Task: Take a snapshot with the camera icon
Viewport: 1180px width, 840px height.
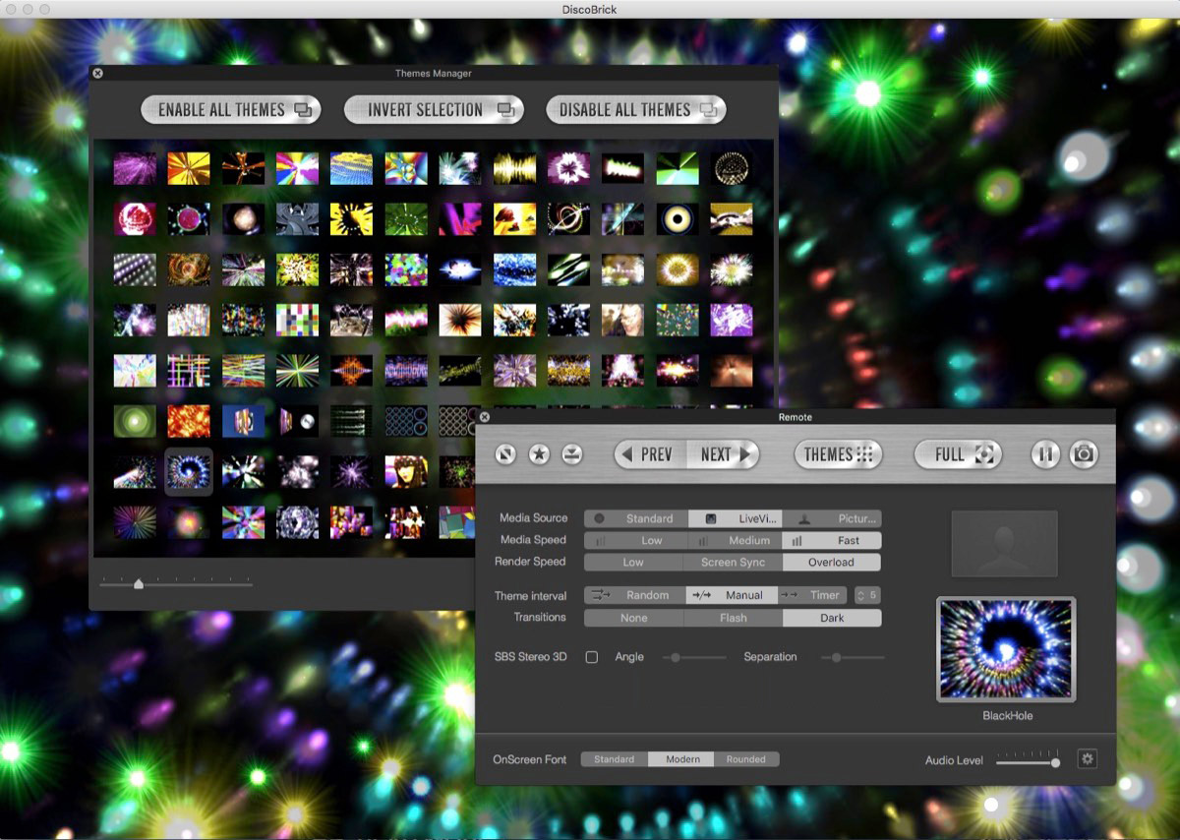Action: (x=1084, y=454)
